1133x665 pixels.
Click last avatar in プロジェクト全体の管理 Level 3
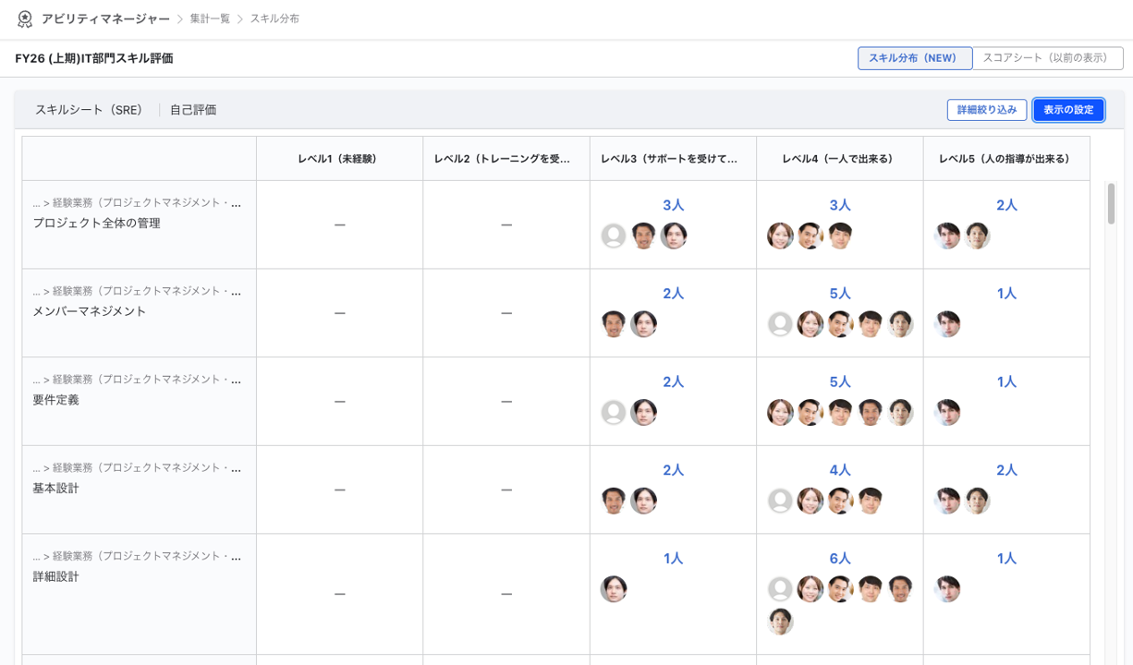(674, 236)
